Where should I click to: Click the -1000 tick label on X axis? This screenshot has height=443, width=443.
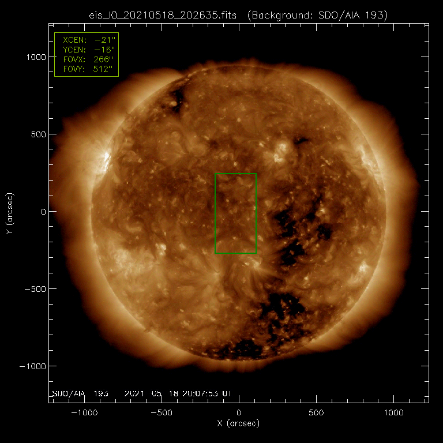click(82, 414)
